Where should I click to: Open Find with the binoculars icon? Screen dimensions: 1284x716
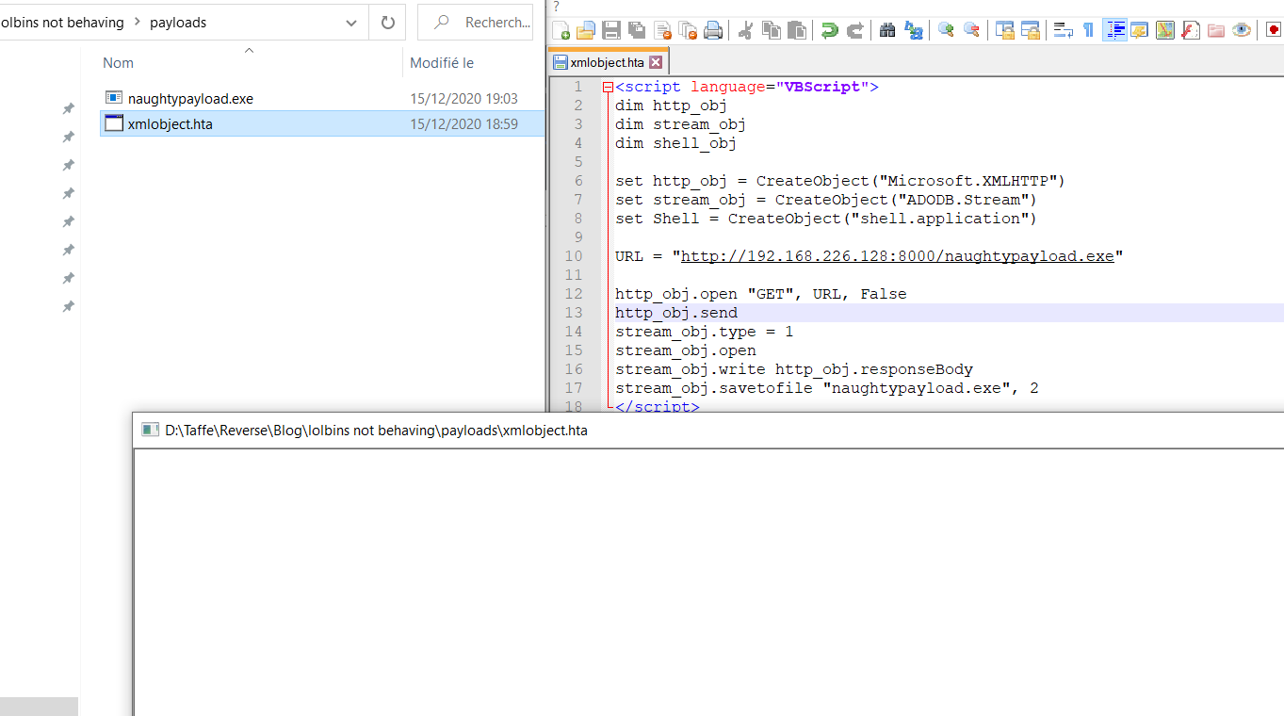tap(887, 30)
